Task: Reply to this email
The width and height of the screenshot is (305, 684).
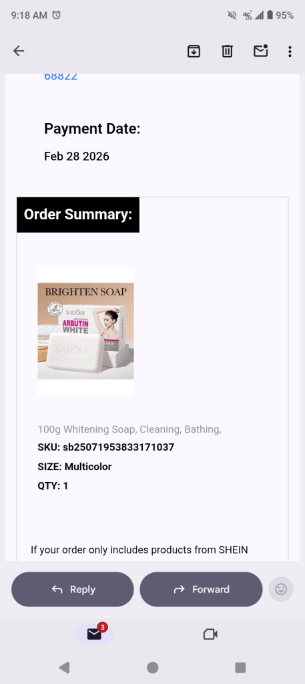Action: click(x=72, y=589)
